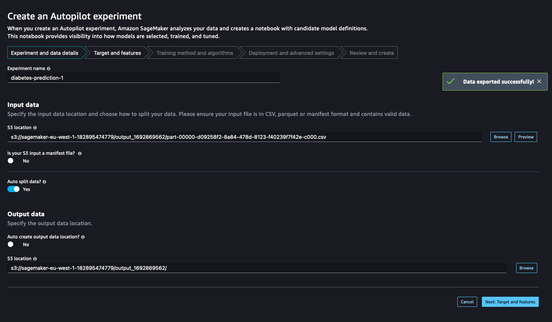Dismiss the Data exported successfully notification
The width and height of the screenshot is (552, 322).
point(539,82)
